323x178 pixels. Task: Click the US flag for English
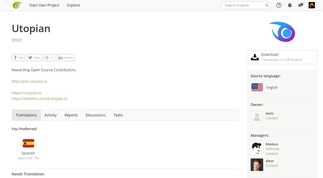tap(257, 87)
